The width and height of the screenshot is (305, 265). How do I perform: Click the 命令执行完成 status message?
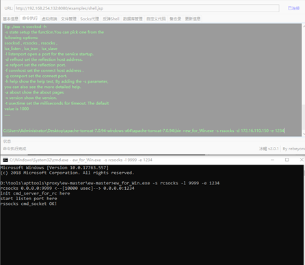click(x=14, y=149)
